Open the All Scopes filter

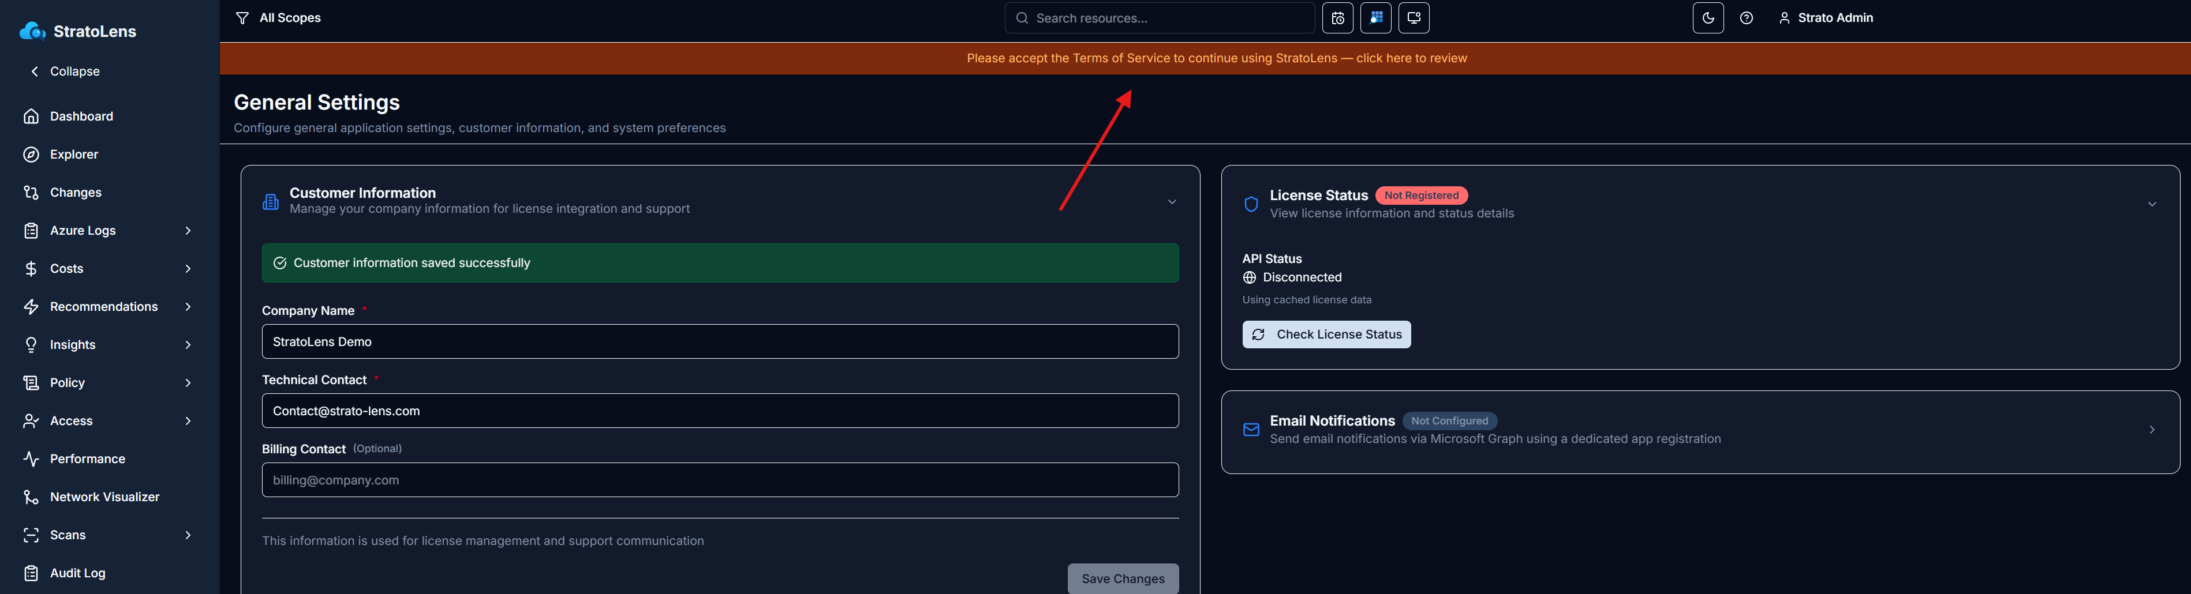pos(278,18)
